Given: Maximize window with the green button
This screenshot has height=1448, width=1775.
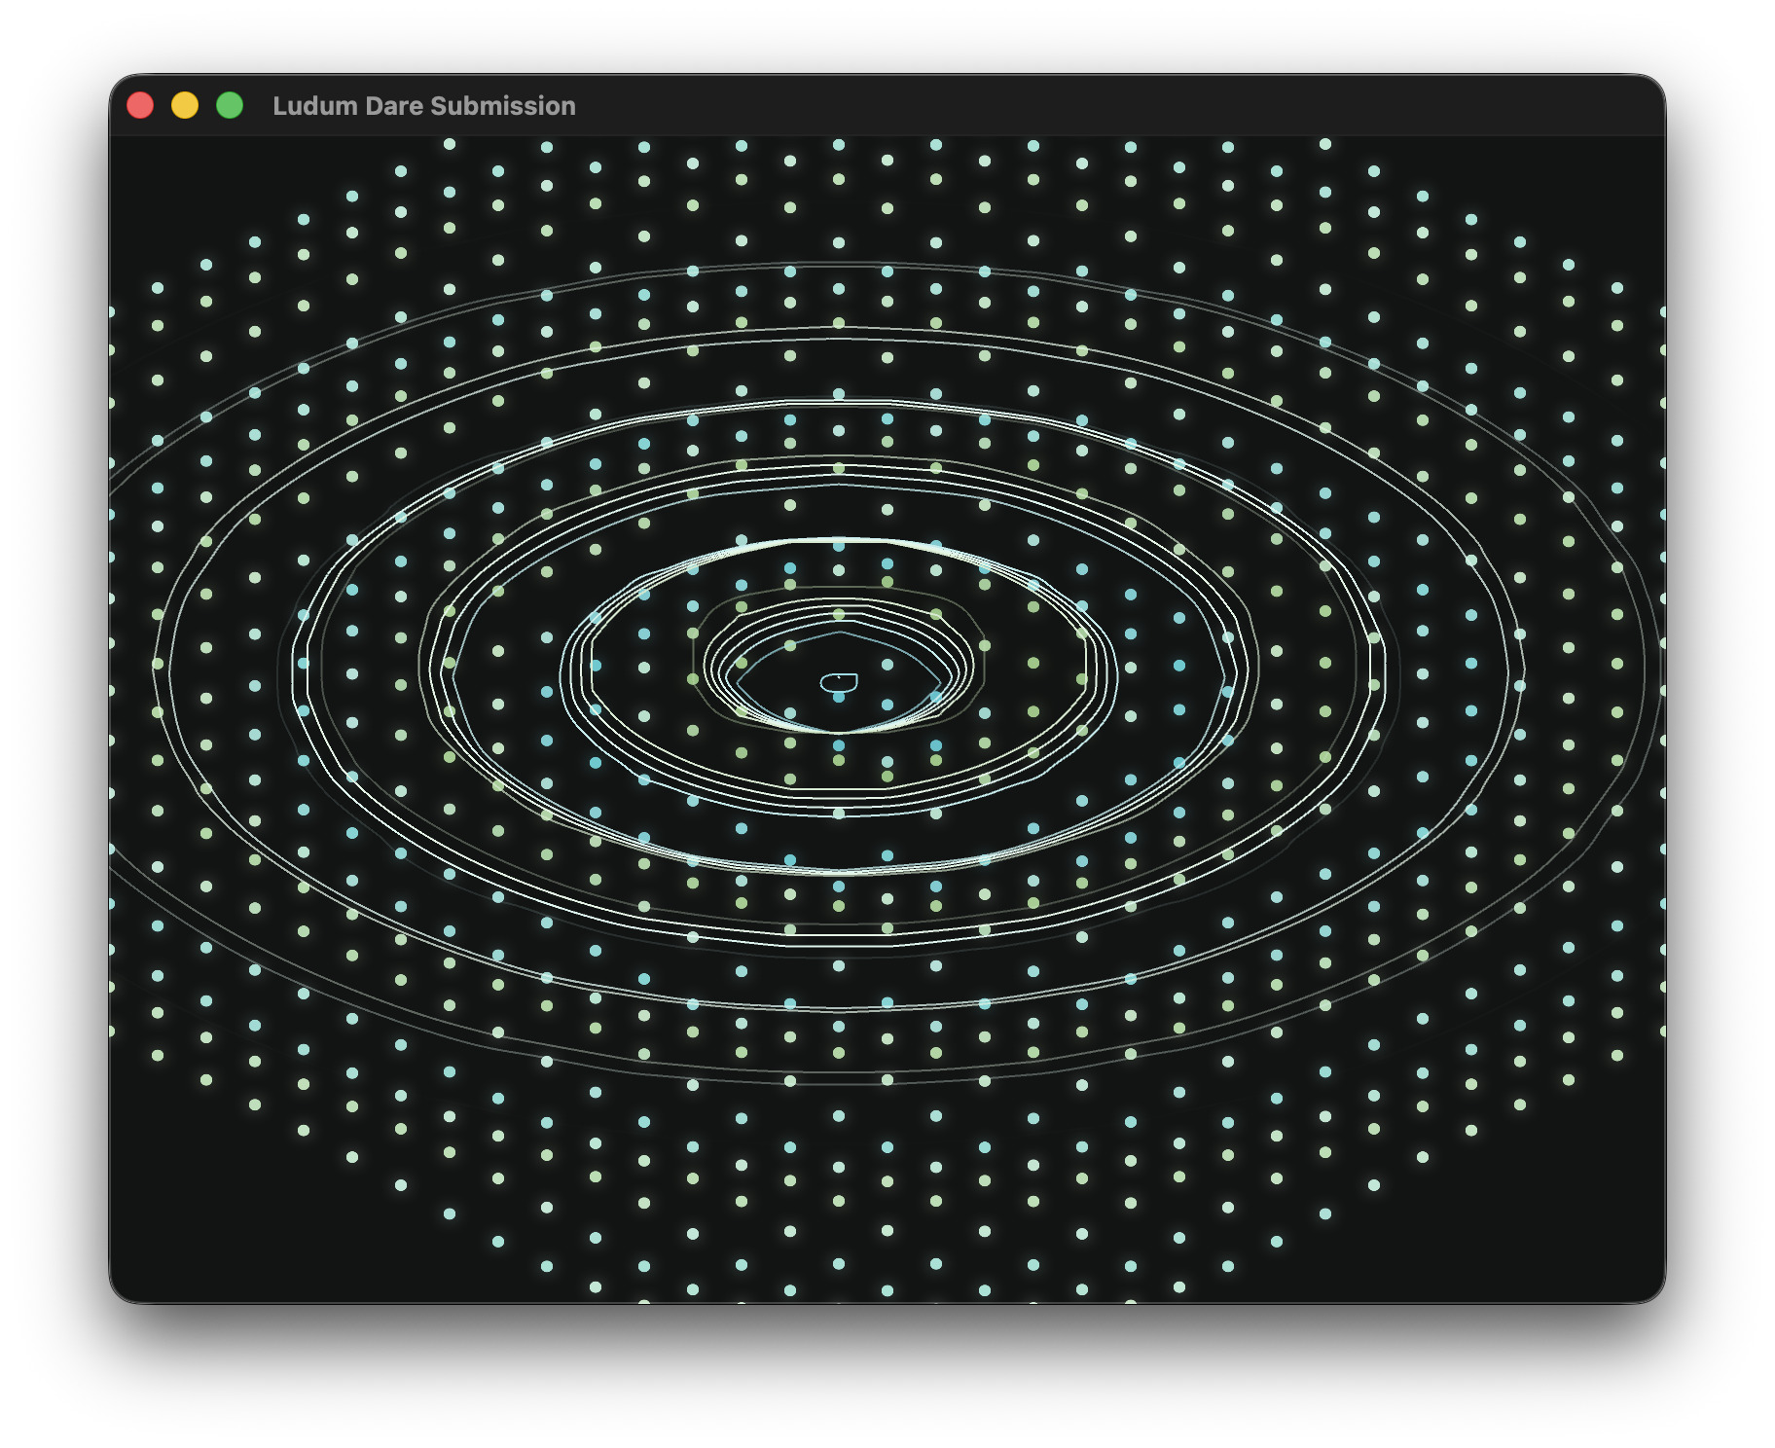Looking at the screenshot, I should pyautogui.click(x=230, y=105).
